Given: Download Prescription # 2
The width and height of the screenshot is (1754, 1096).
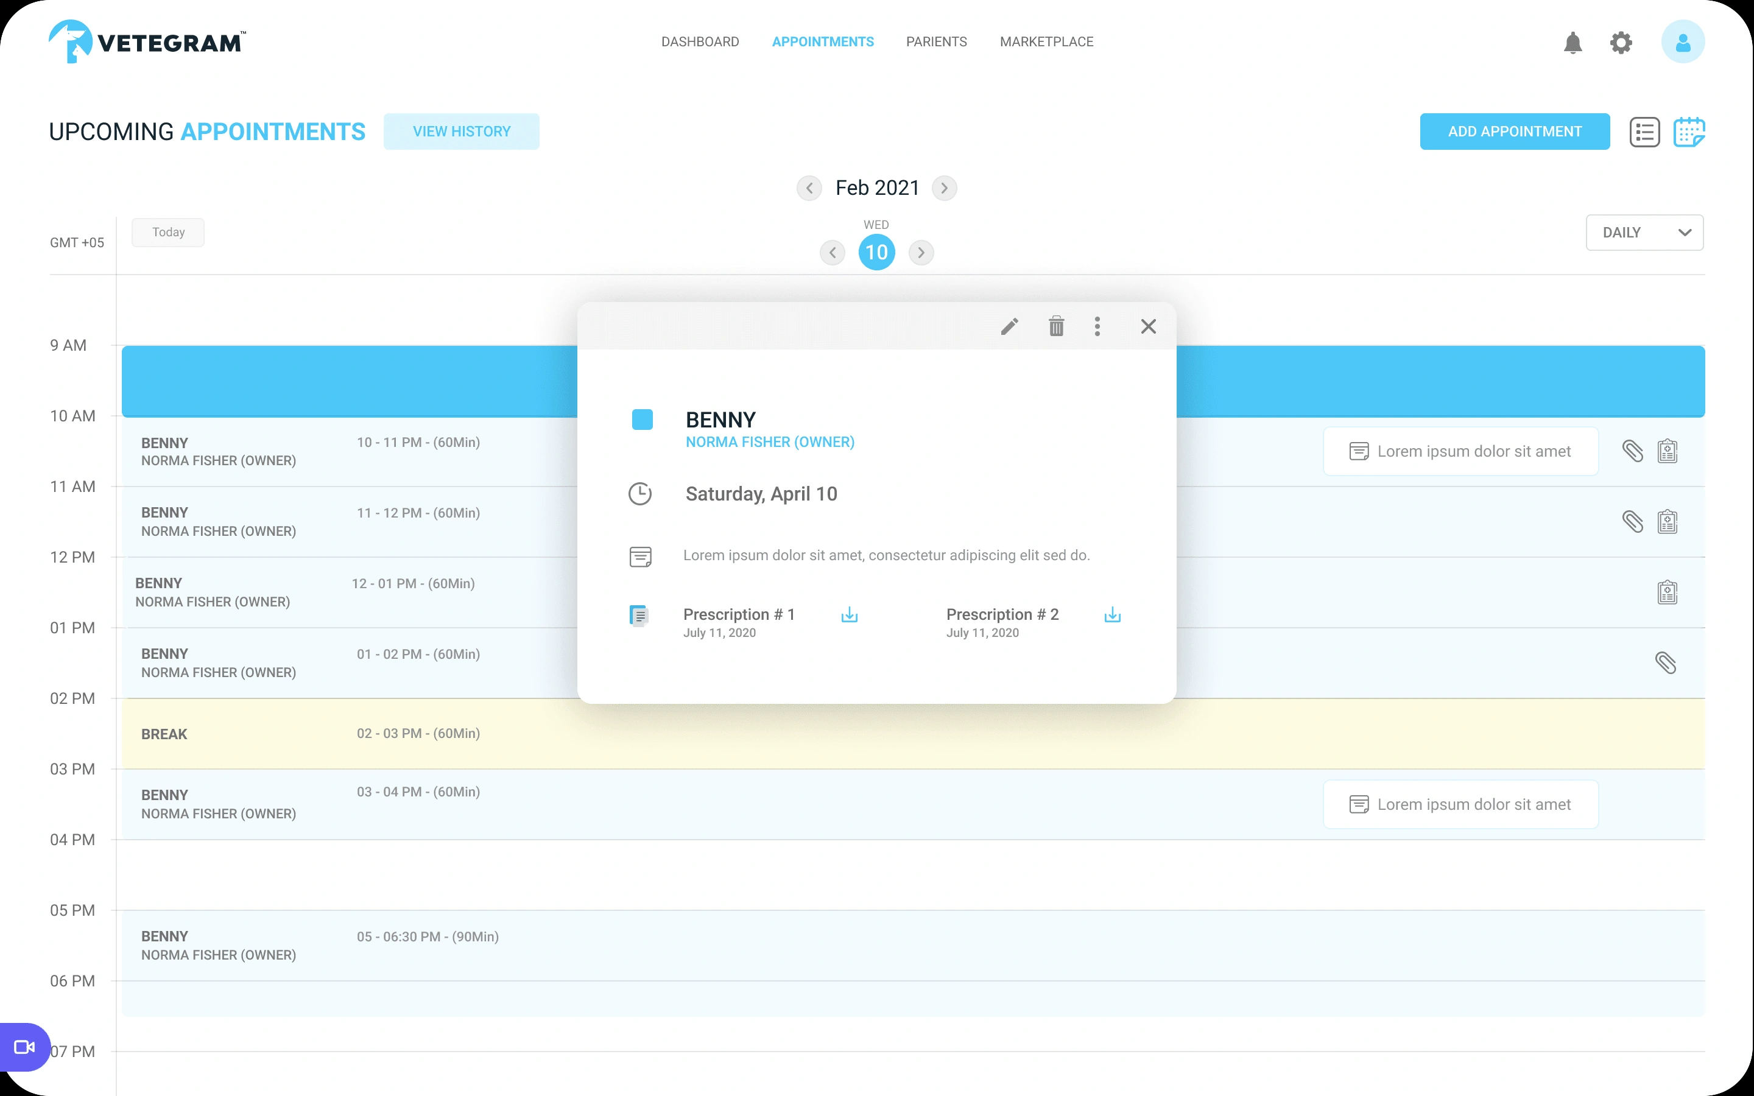Looking at the screenshot, I should (1112, 615).
